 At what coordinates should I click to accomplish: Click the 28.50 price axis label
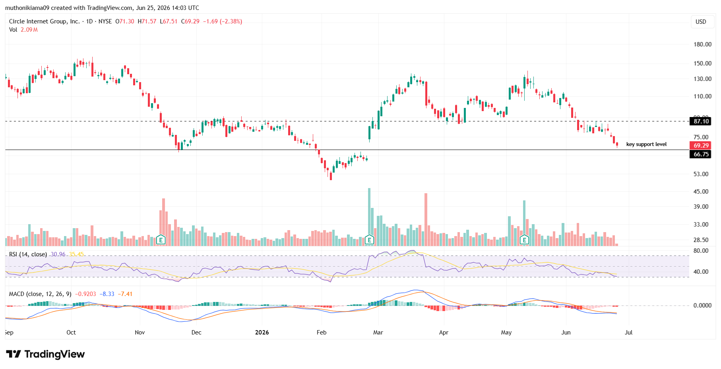click(701, 240)
